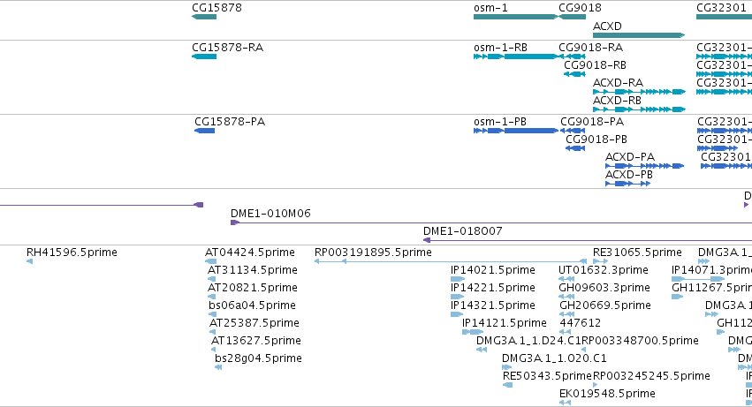
Task: Click the RP003191895.5prime EST span line
Action: 451,261
